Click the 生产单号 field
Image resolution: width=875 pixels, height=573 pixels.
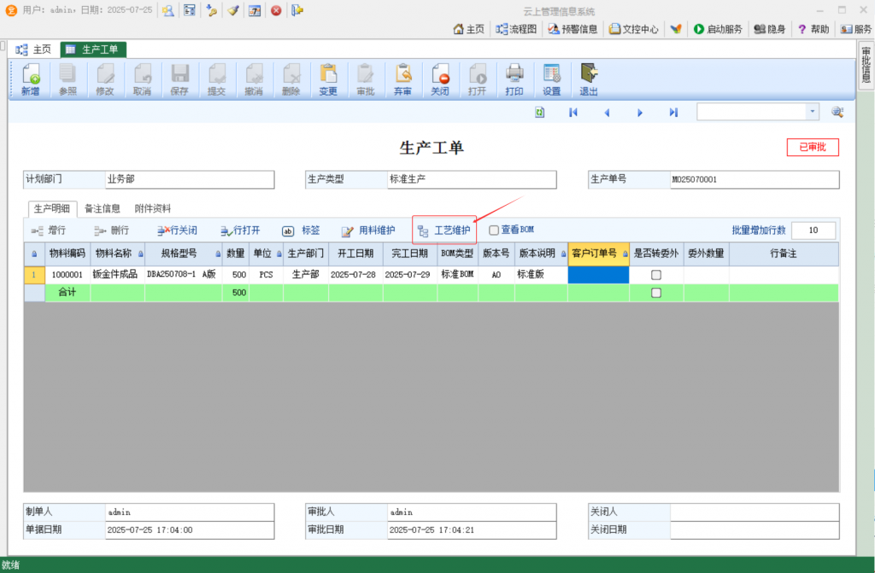point(755,179)
